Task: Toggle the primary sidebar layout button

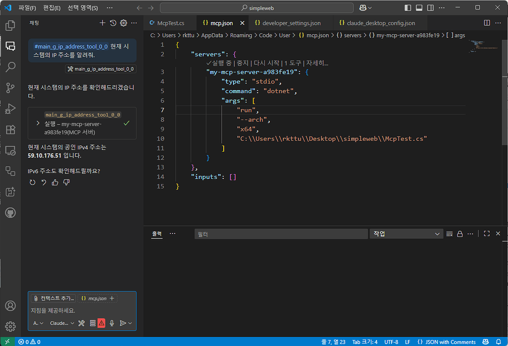Action: click(408, 8)
